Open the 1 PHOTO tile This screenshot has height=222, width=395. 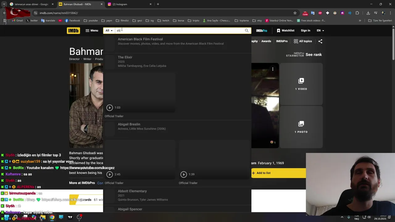coord(301,127)
